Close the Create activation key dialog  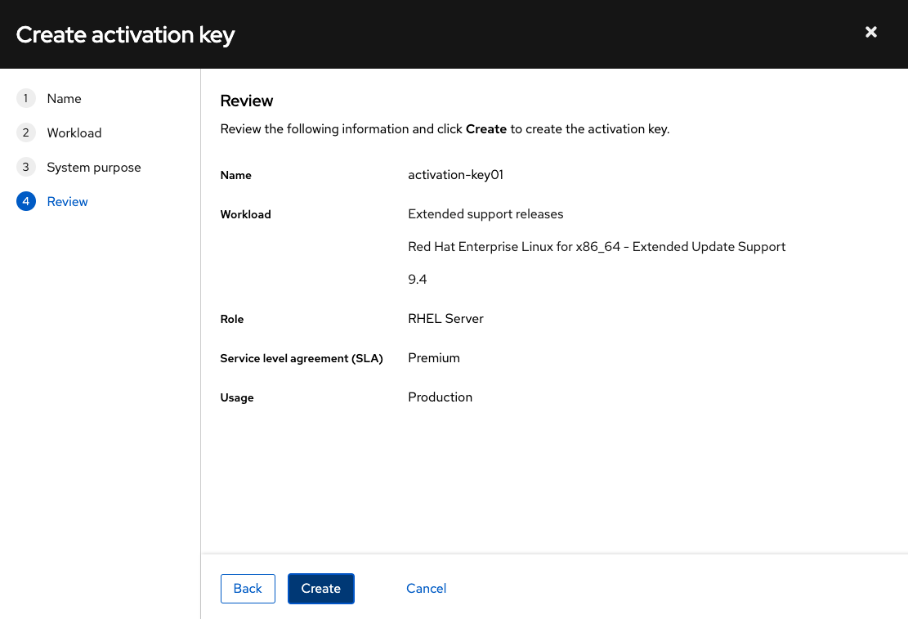pos(870,32)
